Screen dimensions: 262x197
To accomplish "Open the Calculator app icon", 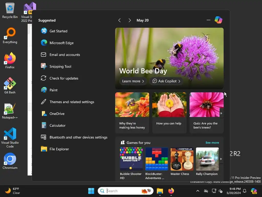I will click(x=44, y=125).
